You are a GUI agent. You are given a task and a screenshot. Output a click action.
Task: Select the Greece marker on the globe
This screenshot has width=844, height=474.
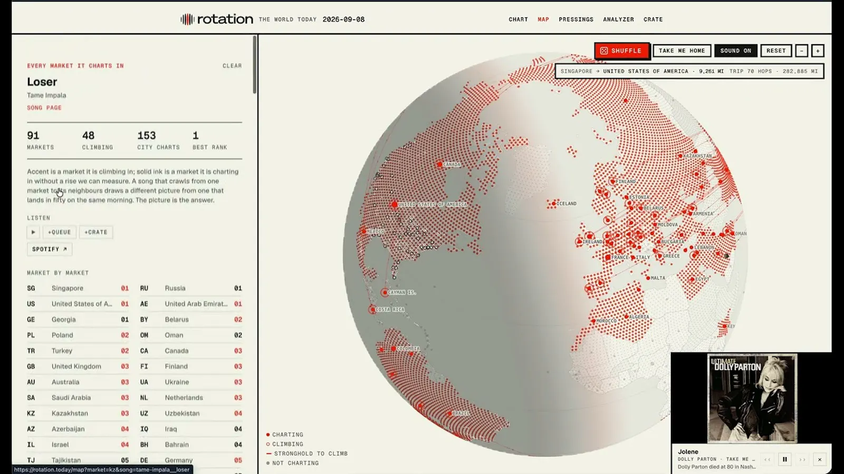[x=659, y=256]
